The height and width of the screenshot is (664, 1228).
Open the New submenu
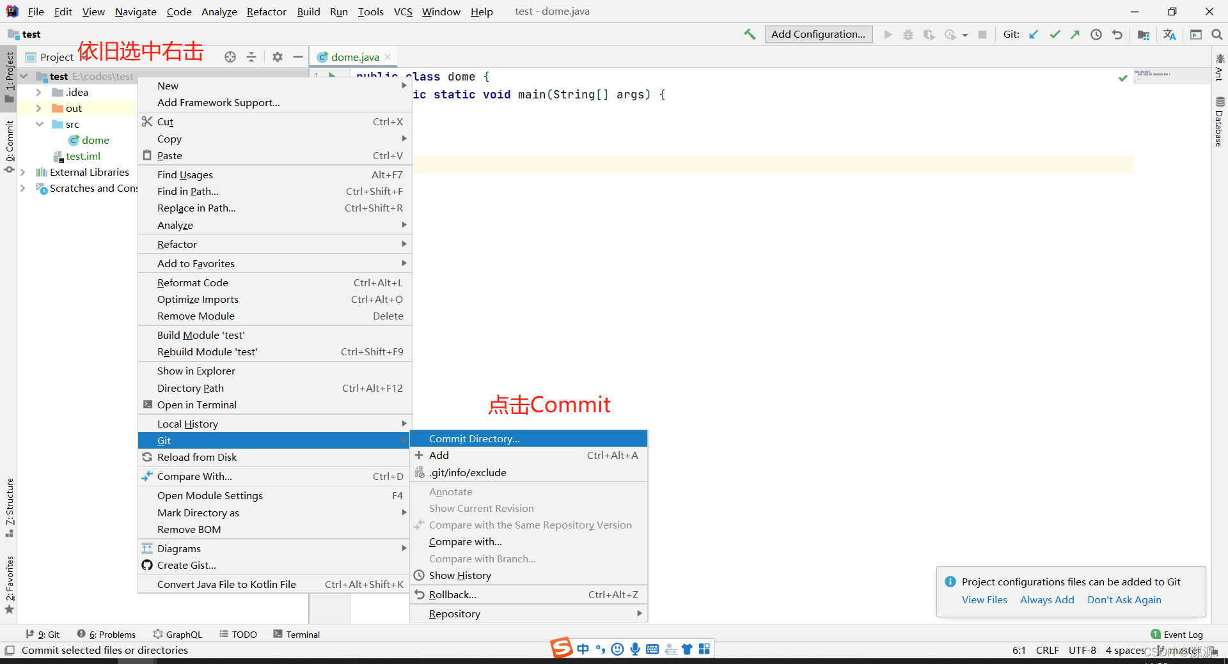[x=275, y=86]
